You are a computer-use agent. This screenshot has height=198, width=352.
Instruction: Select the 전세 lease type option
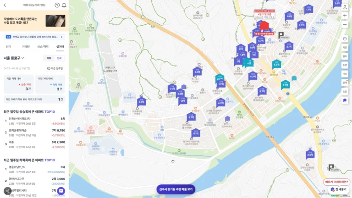[x=59, y=58]
